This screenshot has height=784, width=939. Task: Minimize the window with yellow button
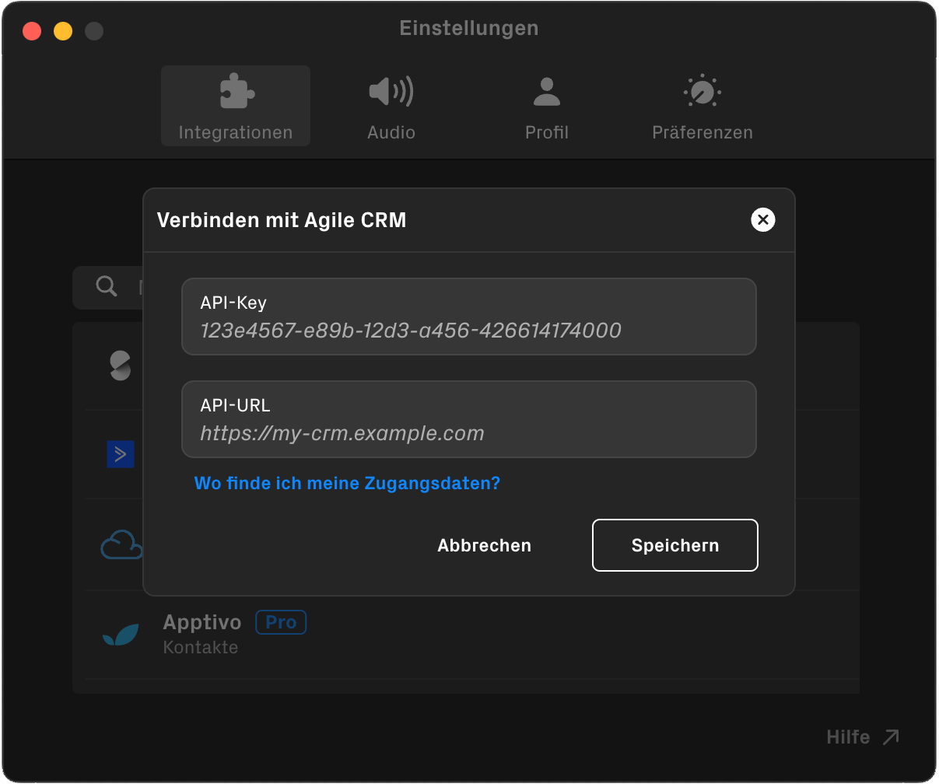(x=63, y=31)
